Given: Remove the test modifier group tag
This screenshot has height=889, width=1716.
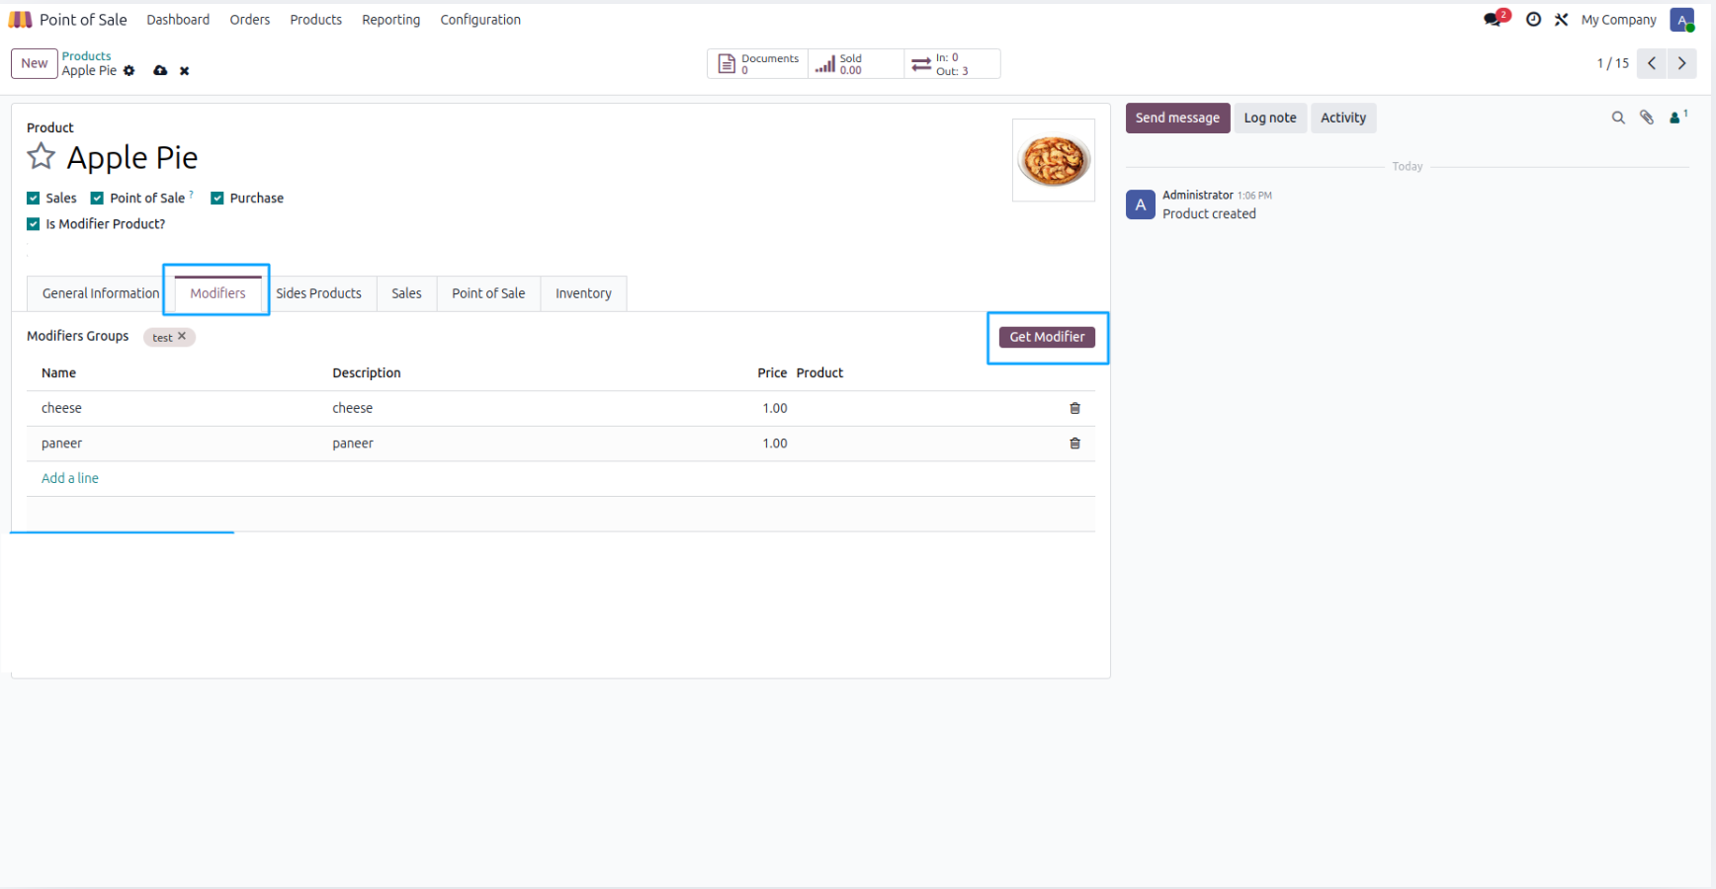Looking at the screenshot, I should point(182,337).
